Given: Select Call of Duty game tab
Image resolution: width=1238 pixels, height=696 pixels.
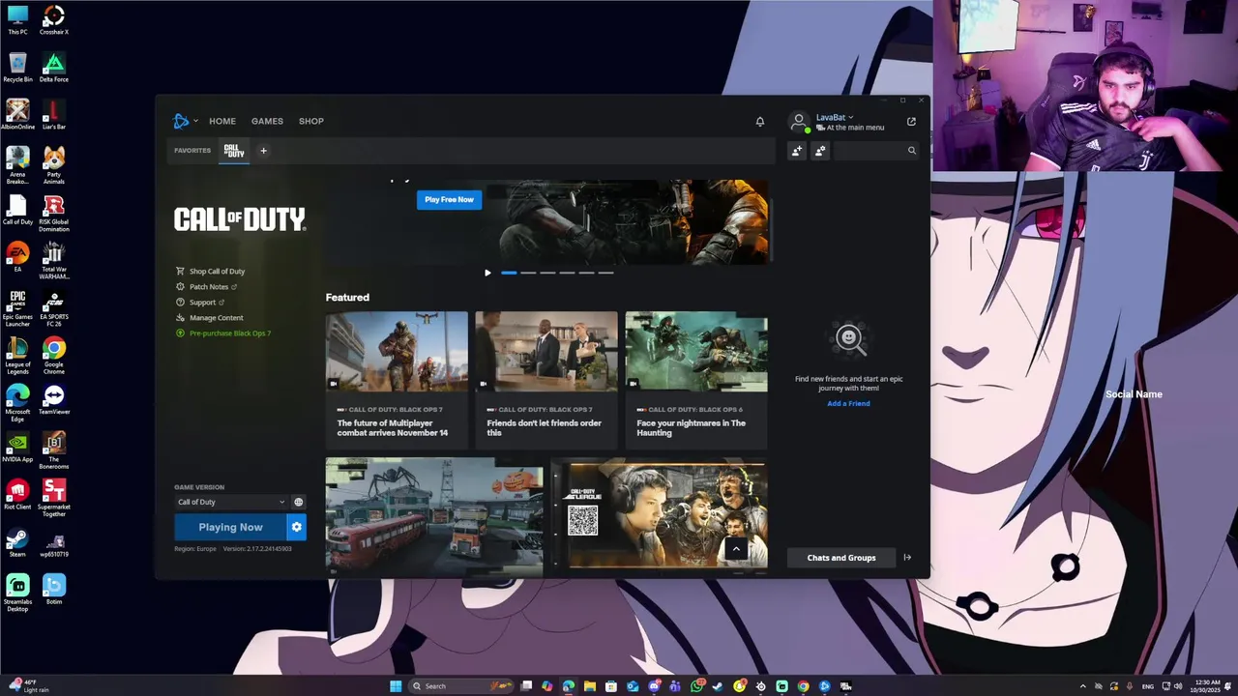Looking at the screenshot, I should tap(234, 151).
